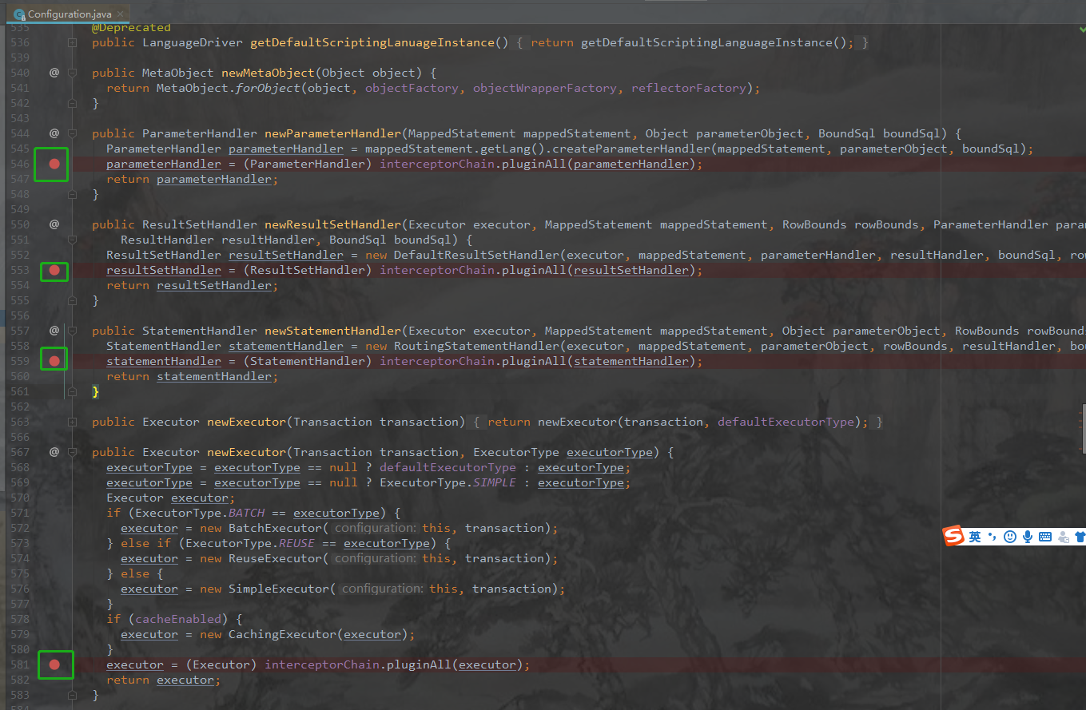Viewport: 1086px width, 710px height.
Task: Collapse the newExecutor method at line 567
Action: (72, 452)
